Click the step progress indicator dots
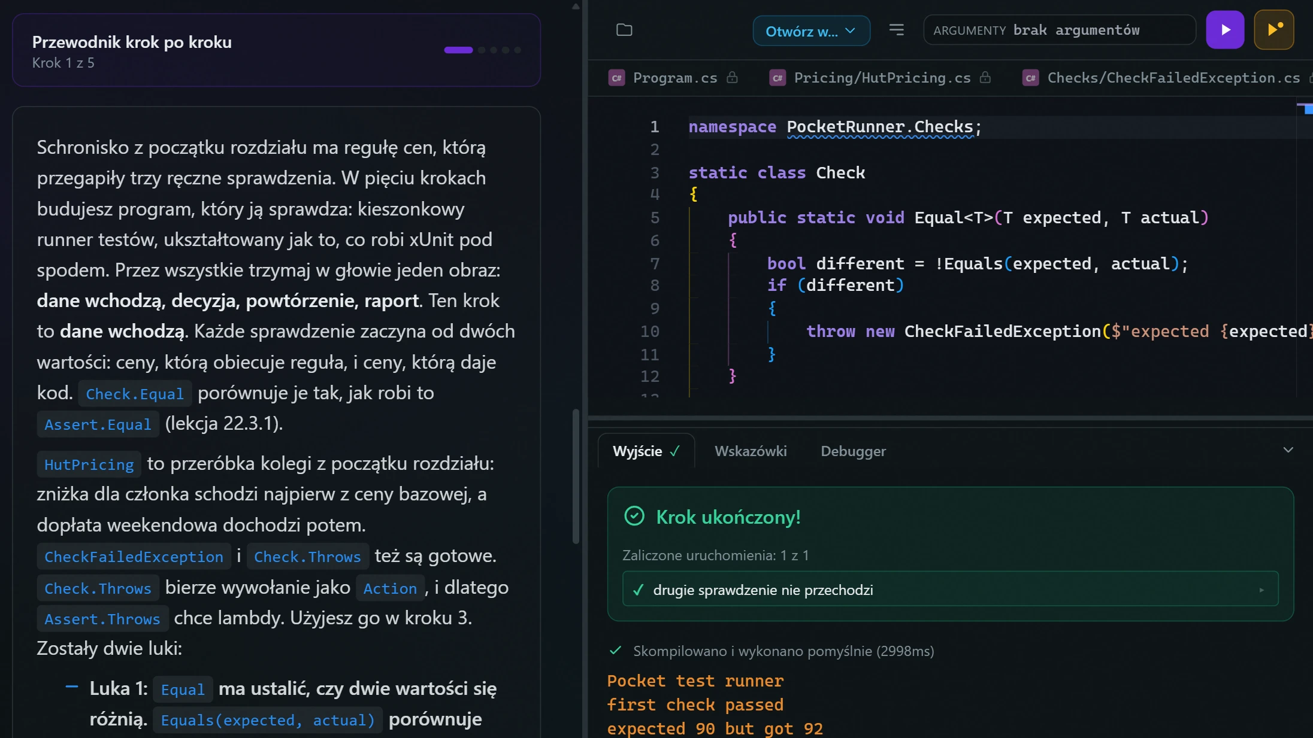This screenshot has height=738, width=1313. pos(483,50)
